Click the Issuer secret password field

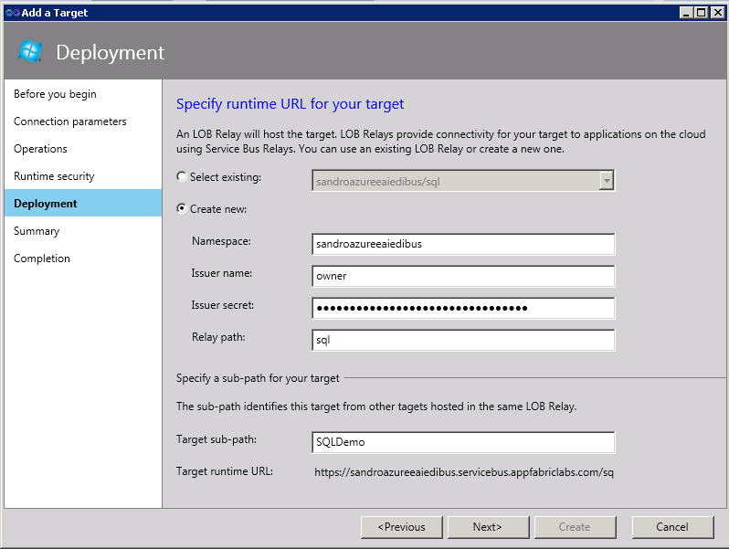462,308
